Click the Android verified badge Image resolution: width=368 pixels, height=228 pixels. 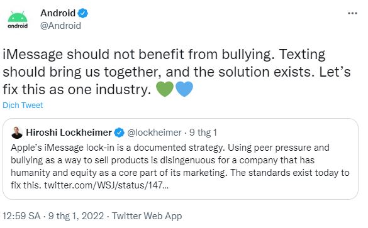82,13
